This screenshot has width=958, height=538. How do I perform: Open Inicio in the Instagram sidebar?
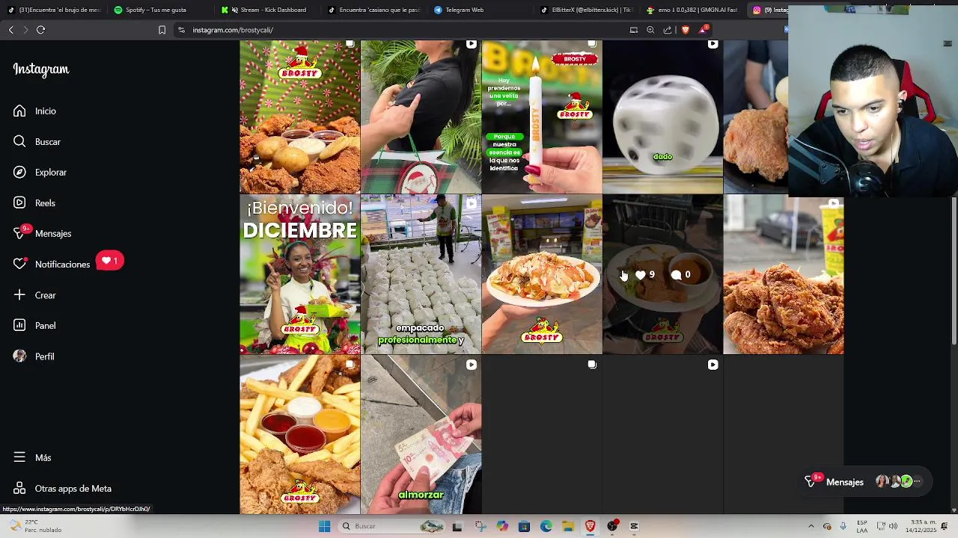pyautogui.click(x=34, y=111)
